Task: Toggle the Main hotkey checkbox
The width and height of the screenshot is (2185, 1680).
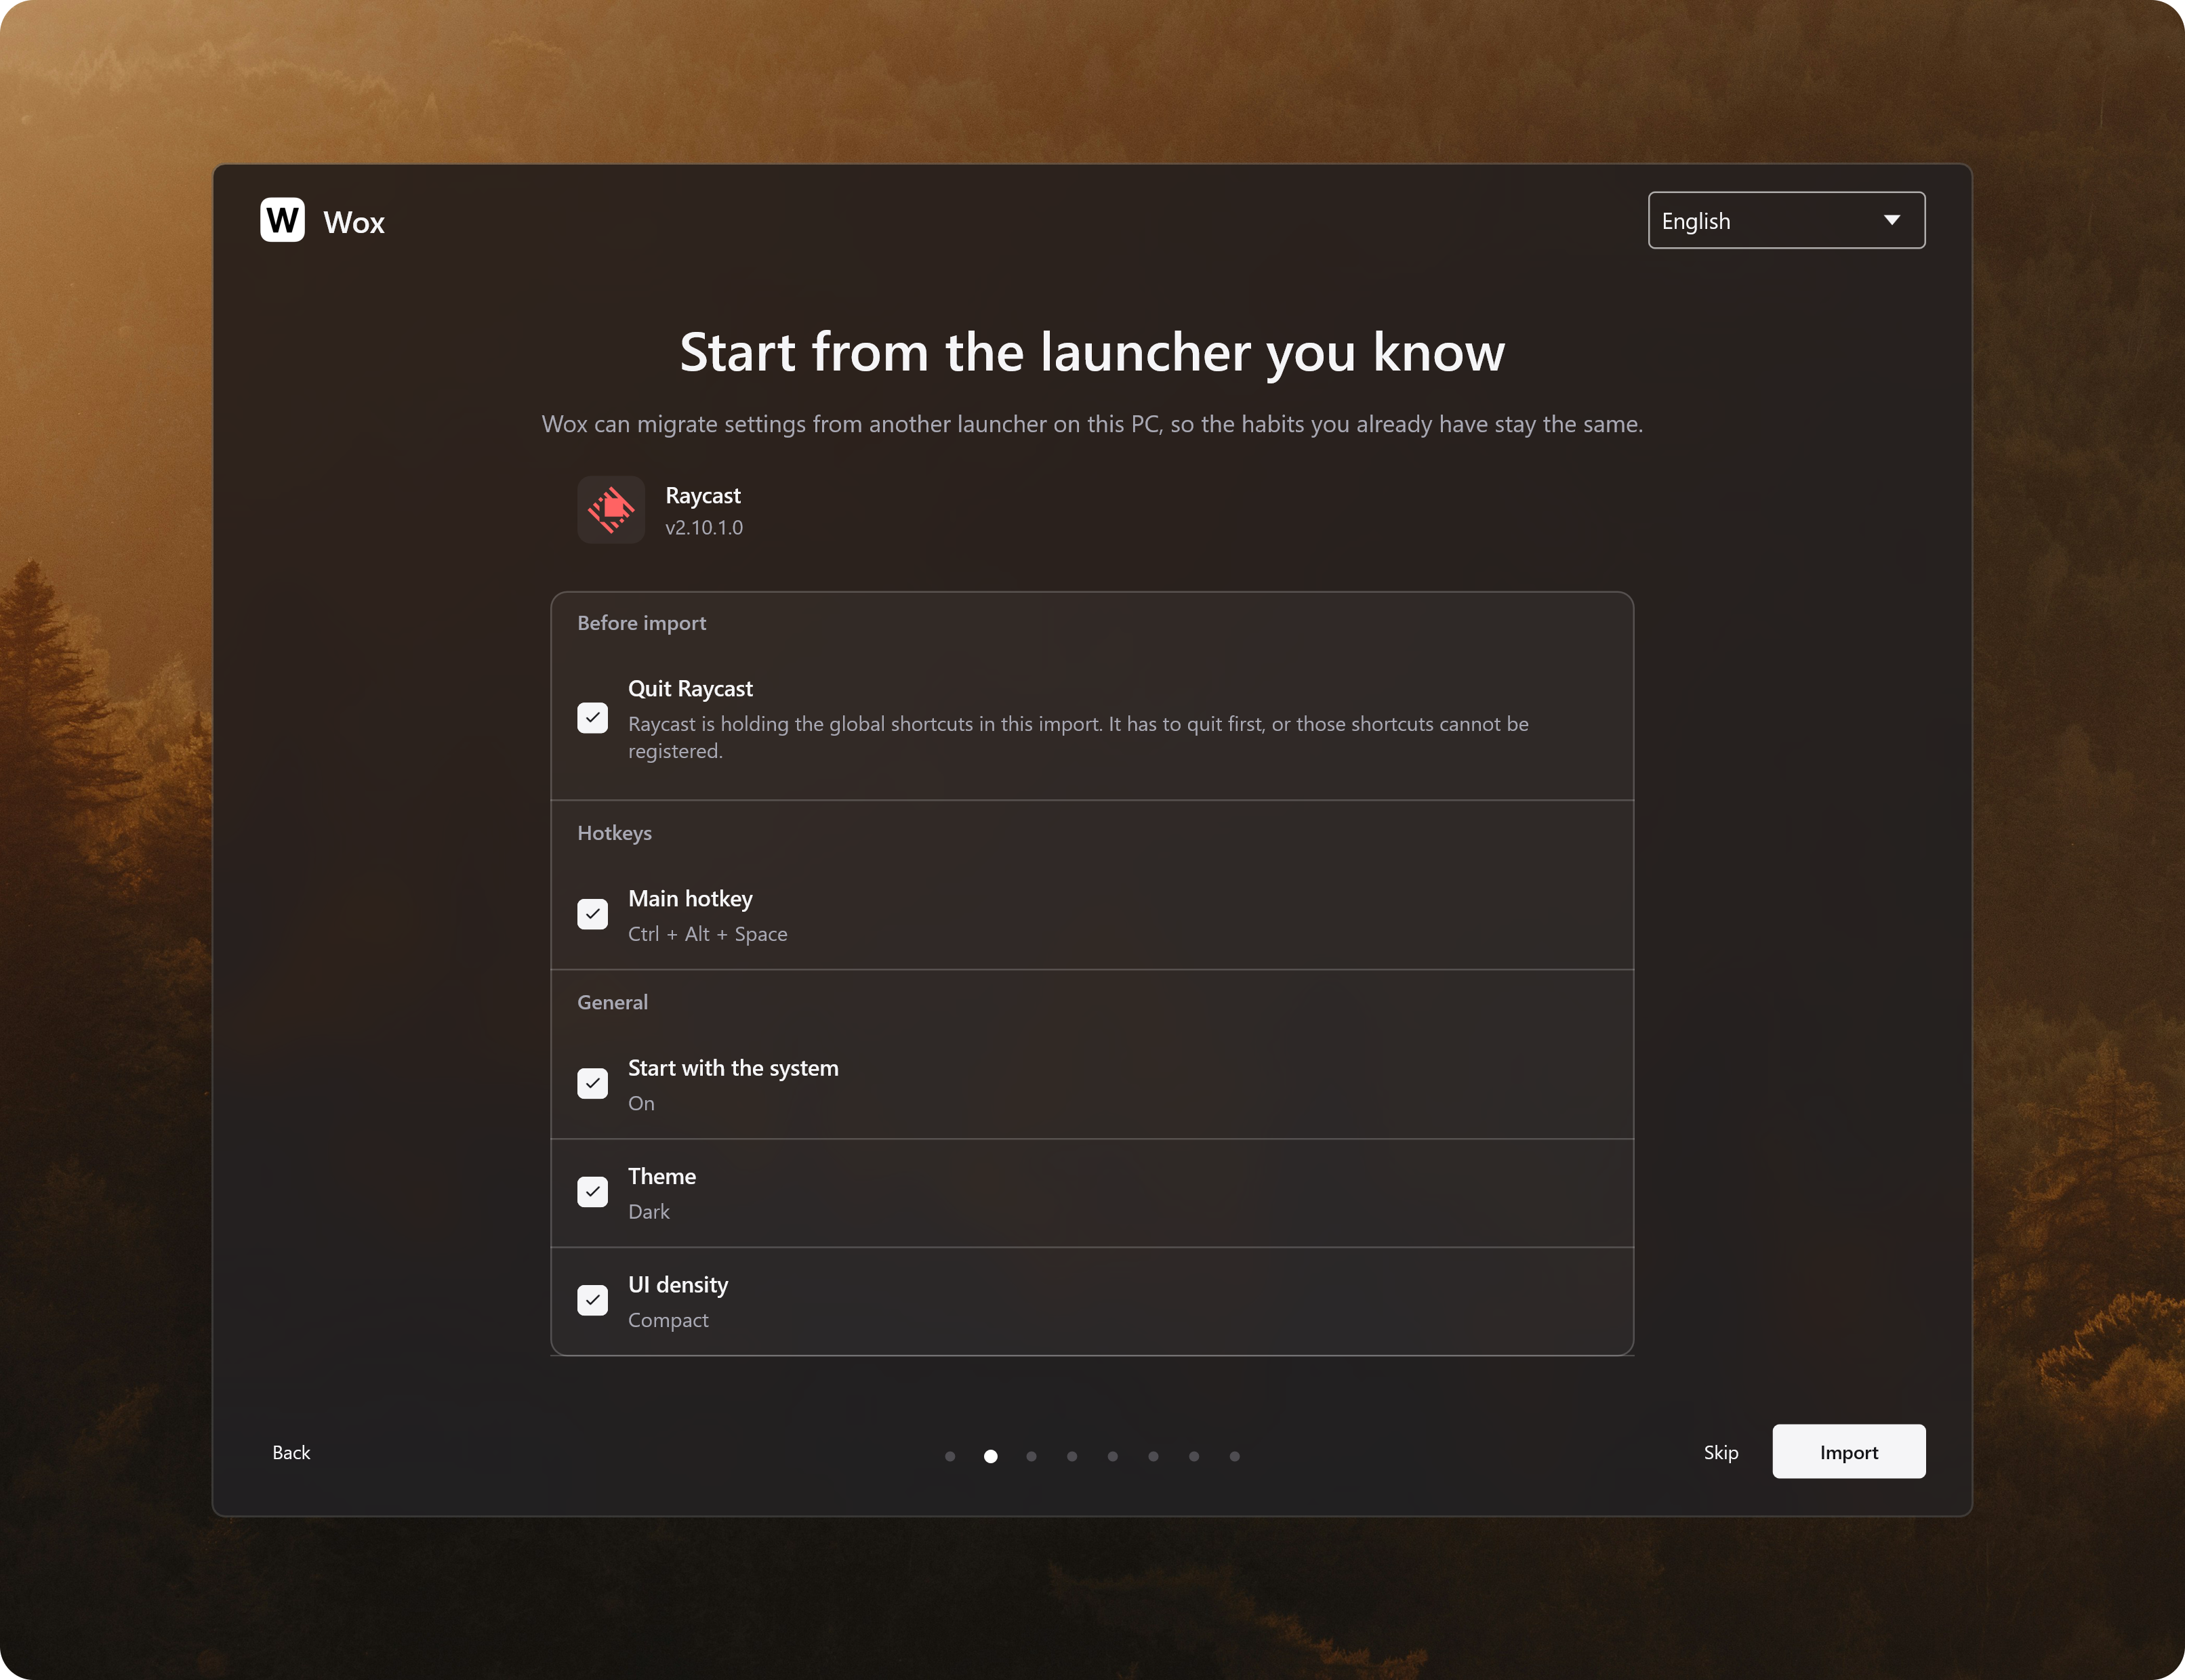Action: 592,914
